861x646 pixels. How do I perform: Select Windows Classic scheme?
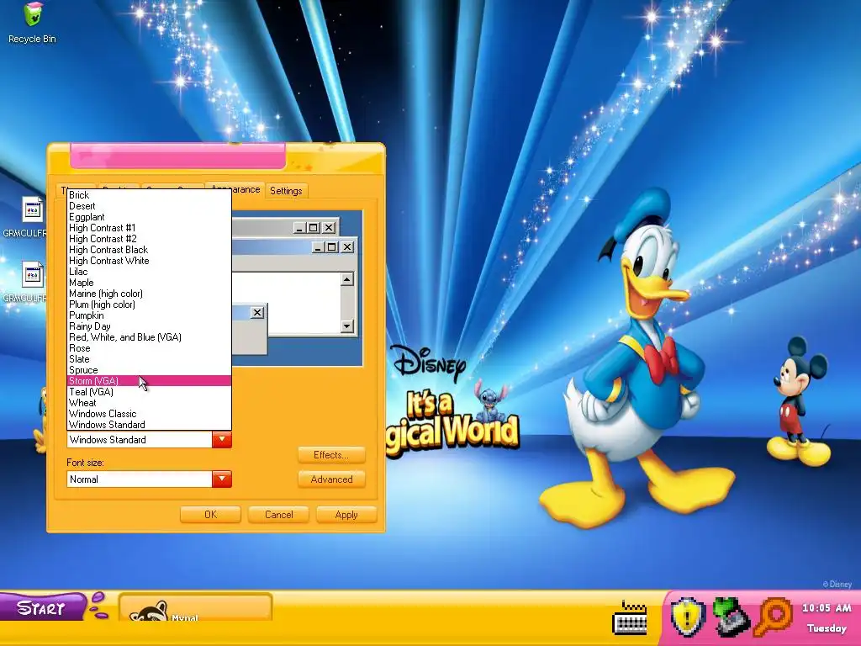tap(149, 414)
